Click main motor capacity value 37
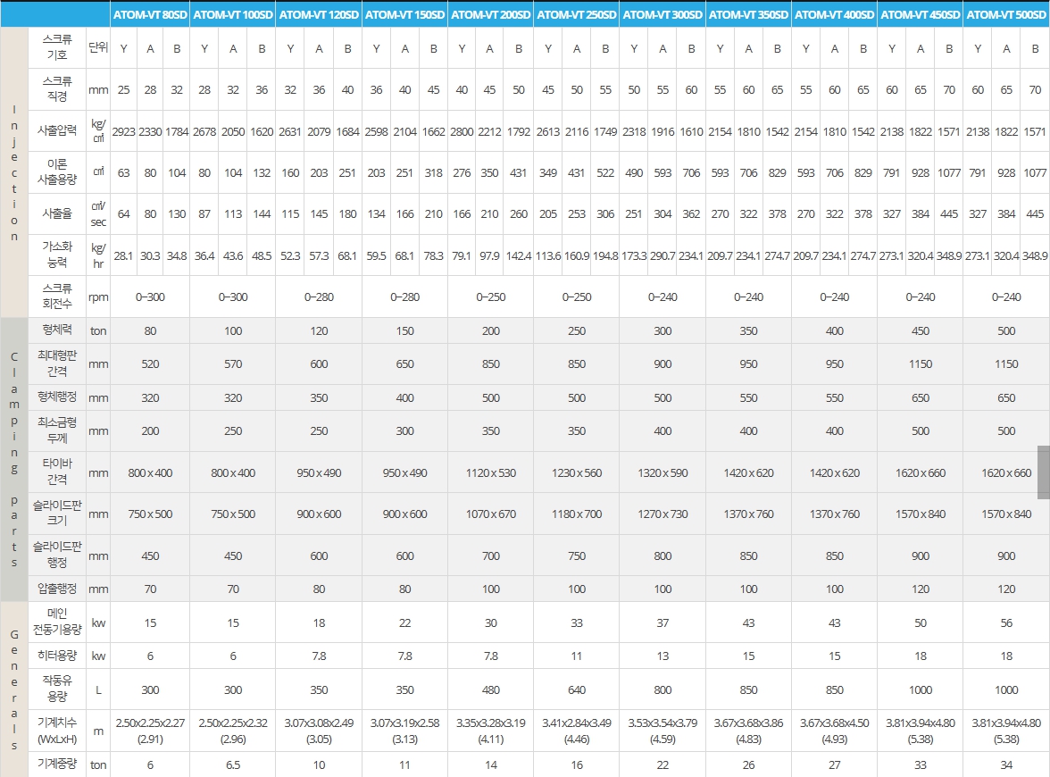This screenshot has width=1050, height=777. coord(662,623)
